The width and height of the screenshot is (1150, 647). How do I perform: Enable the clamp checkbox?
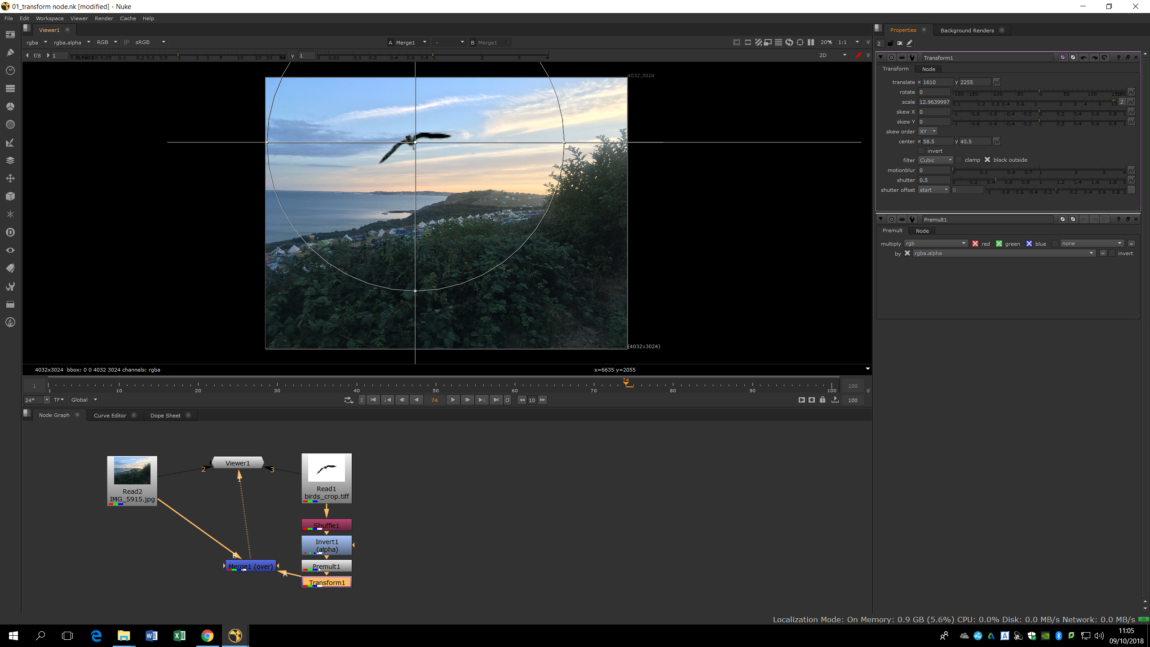pos(959,160)
